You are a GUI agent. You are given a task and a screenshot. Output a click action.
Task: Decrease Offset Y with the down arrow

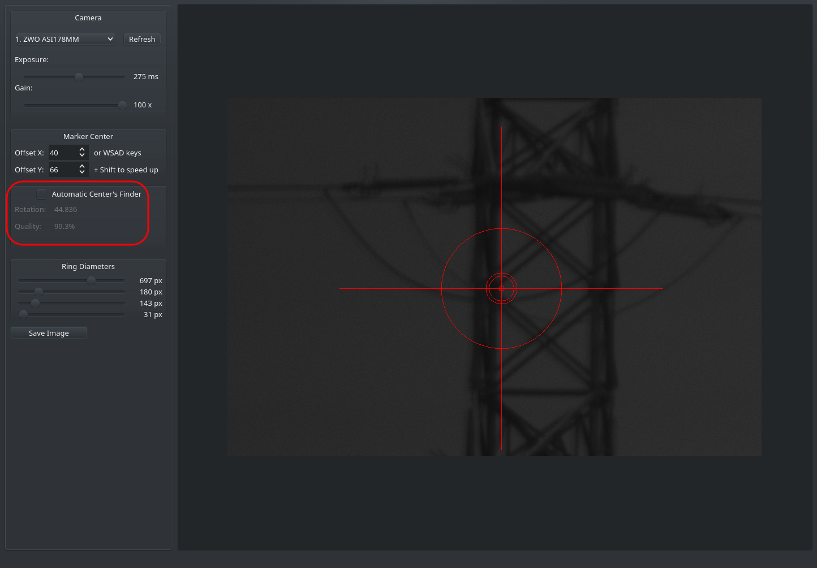82,172
